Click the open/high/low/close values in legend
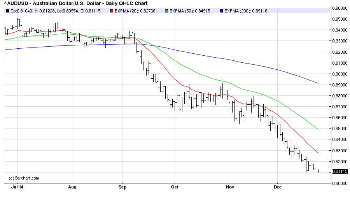 55,11
